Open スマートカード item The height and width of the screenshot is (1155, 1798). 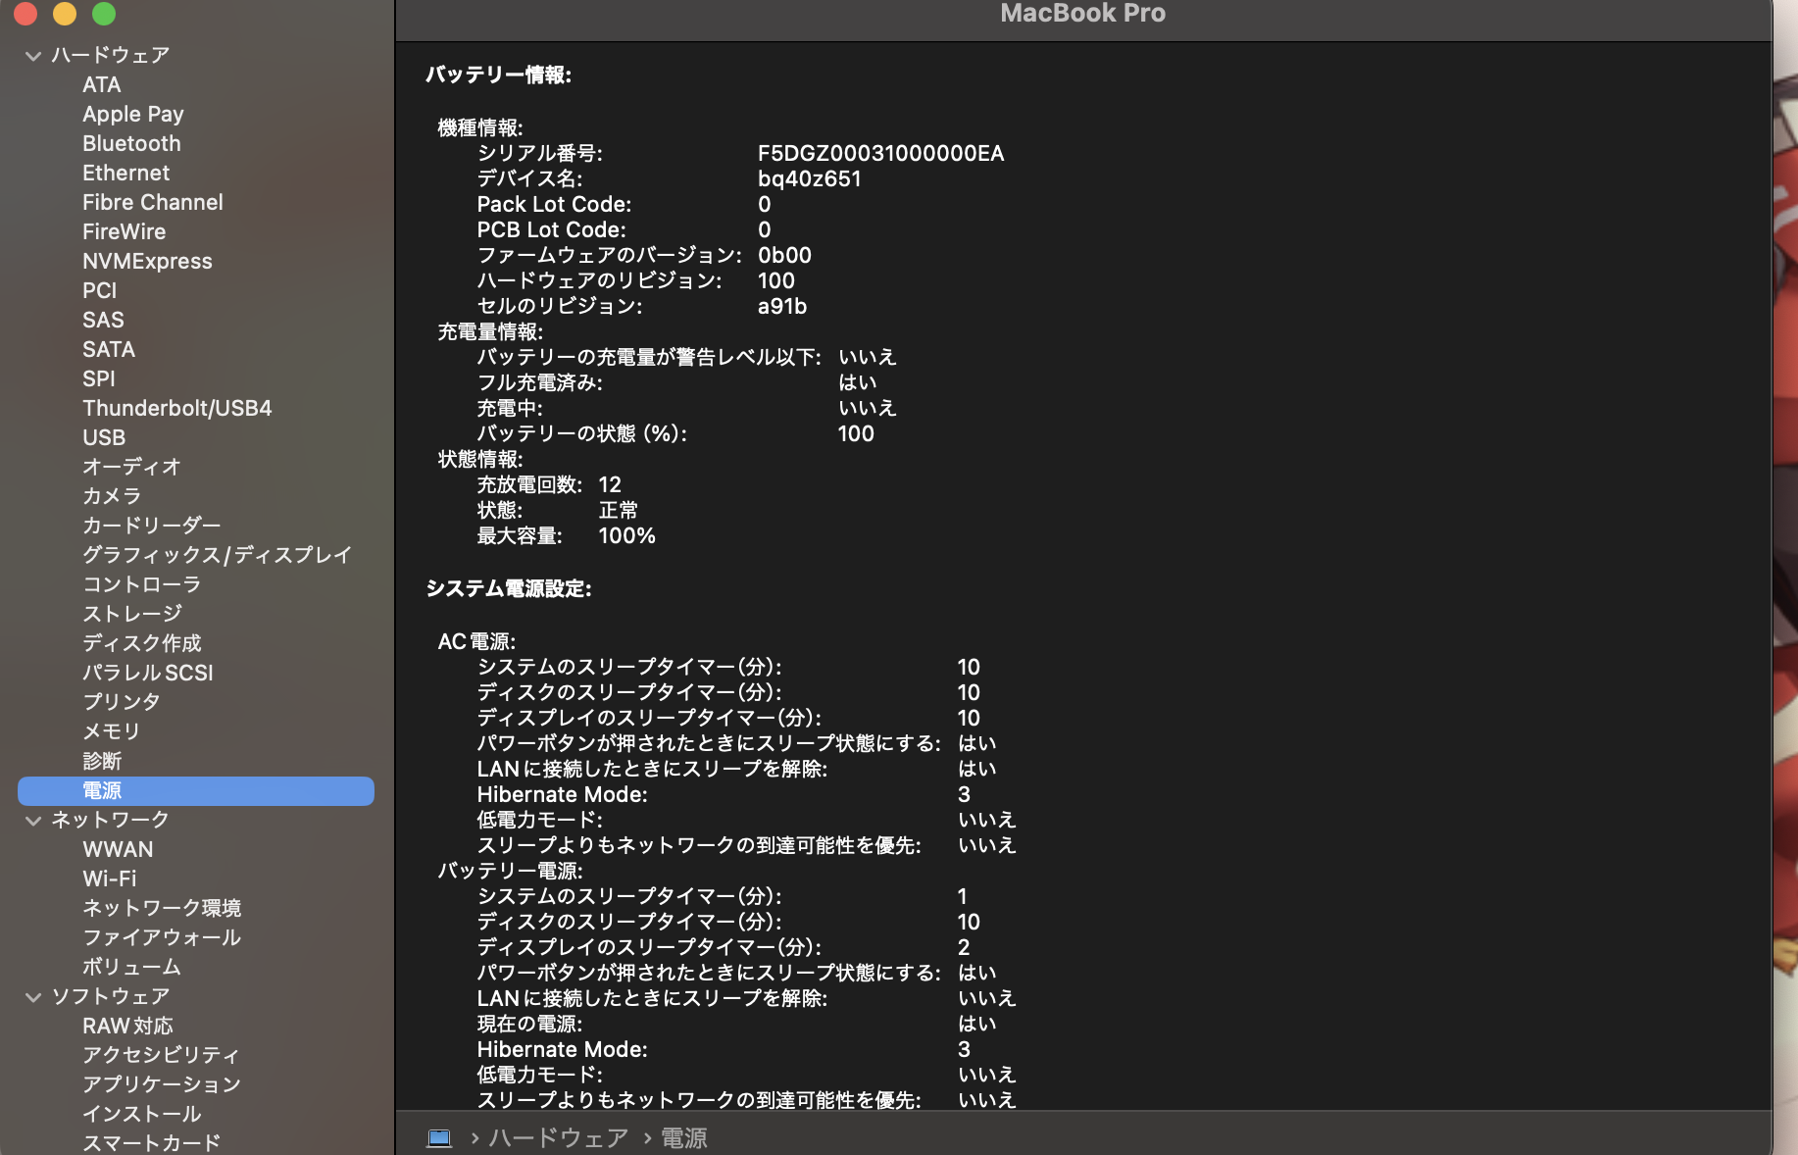152,1143
